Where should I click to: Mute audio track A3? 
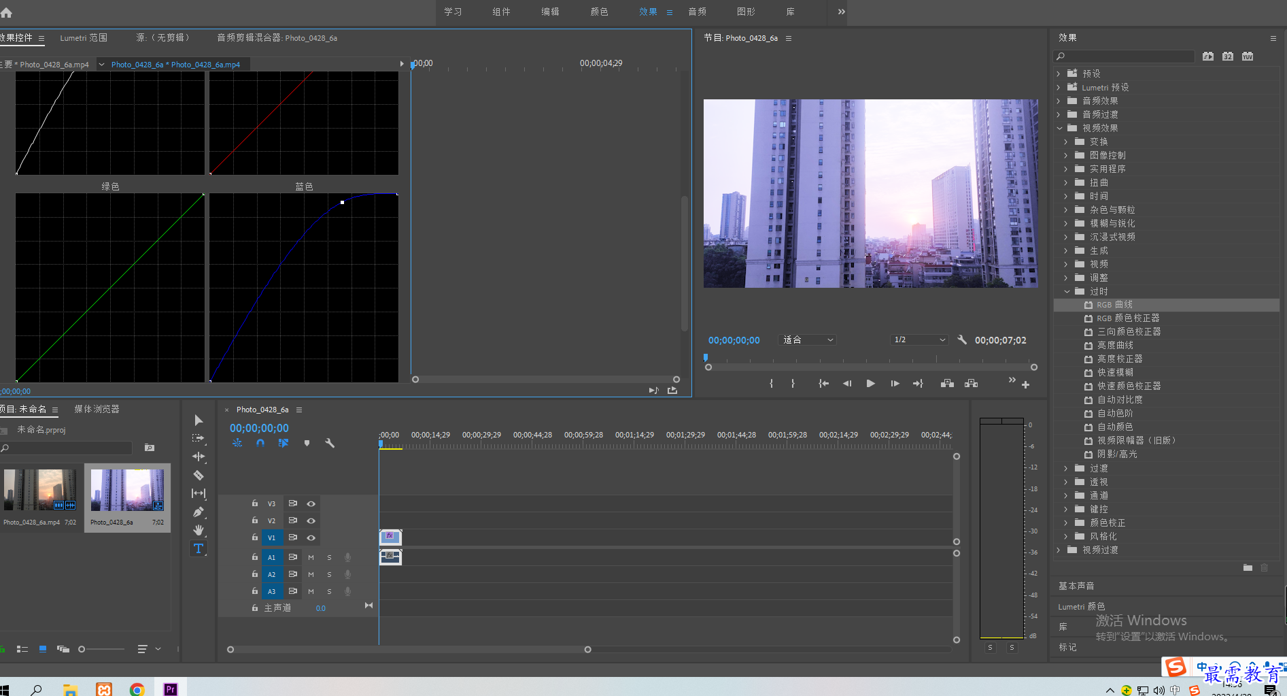click(311, 591)
